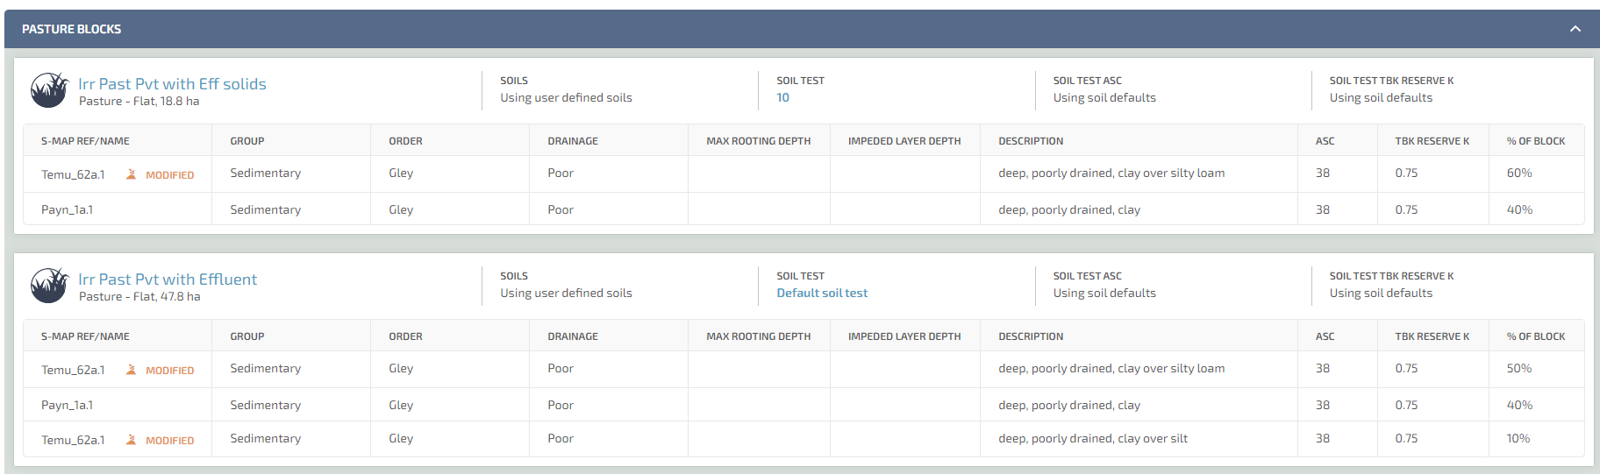Click modified soil icon in Eff solids first row
Screen dimensions: 1600x474
[131, 174]
